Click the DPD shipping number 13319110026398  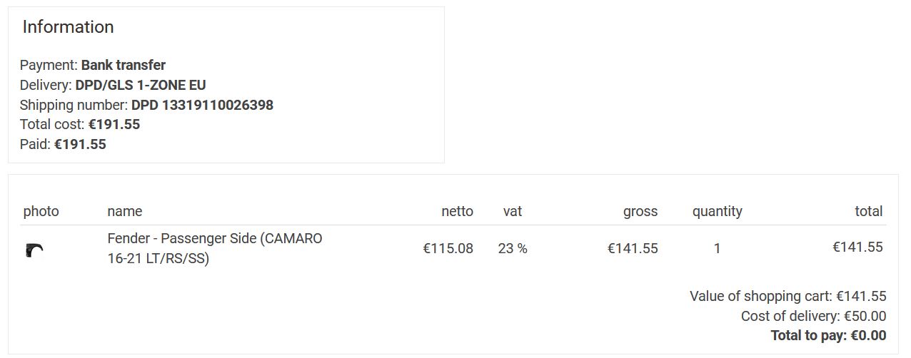click(202, 105)
